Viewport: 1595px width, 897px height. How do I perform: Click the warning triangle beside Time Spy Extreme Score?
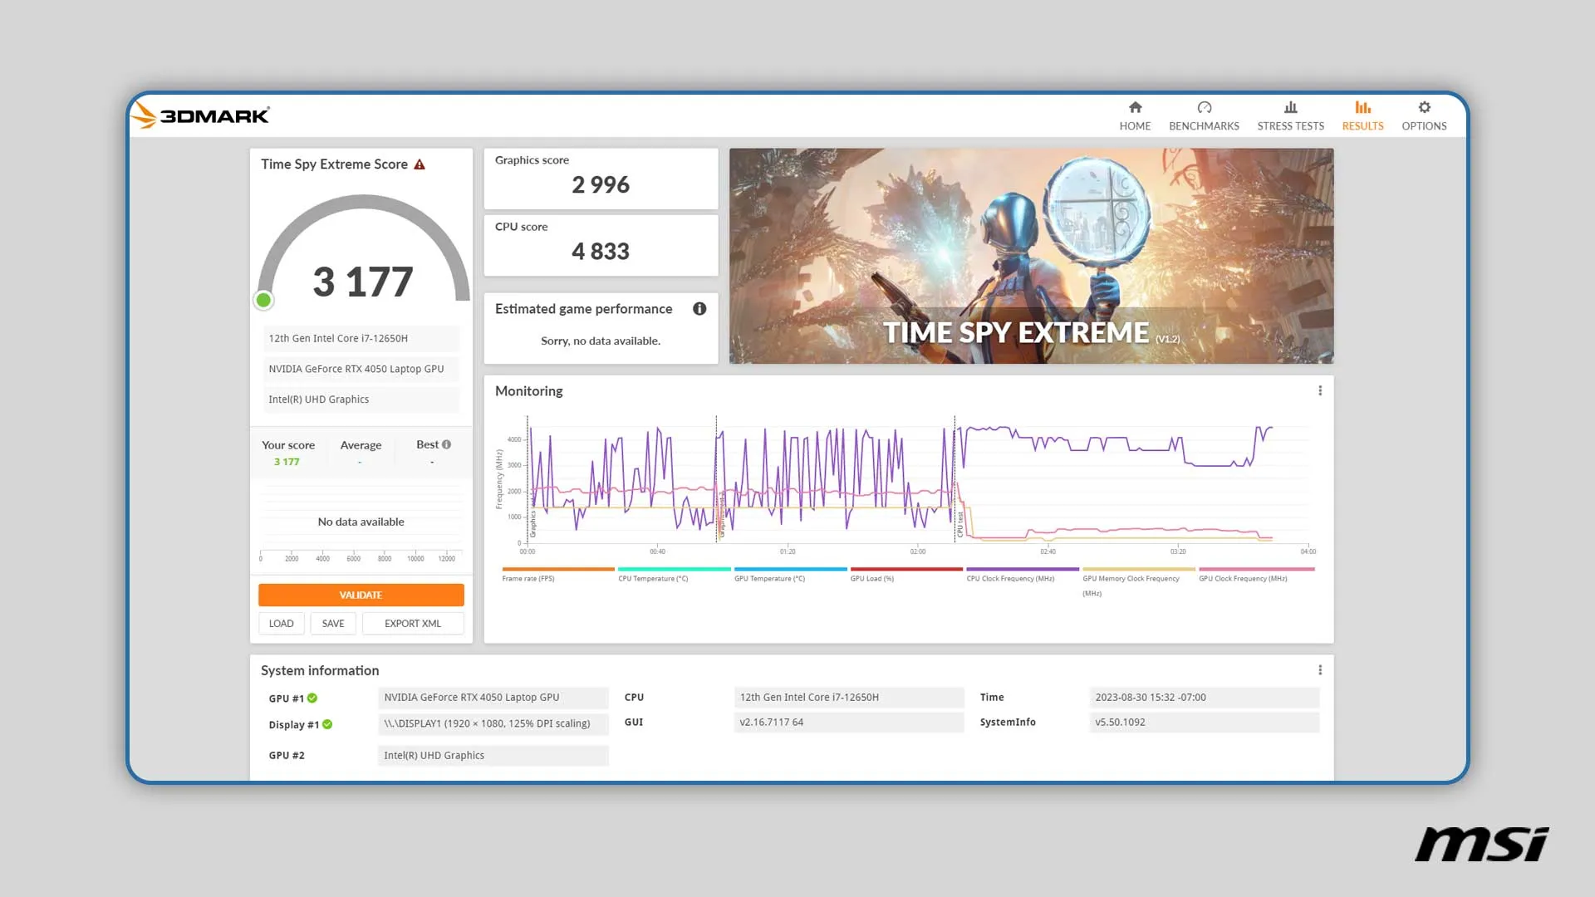[x=420, y=164]
